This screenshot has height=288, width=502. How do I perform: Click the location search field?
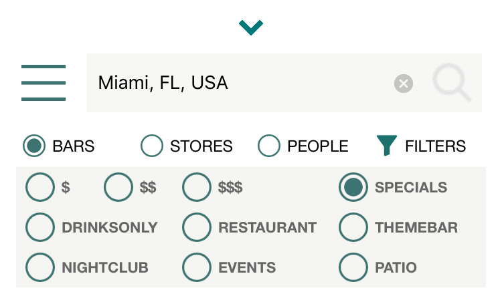coord(238,83)
